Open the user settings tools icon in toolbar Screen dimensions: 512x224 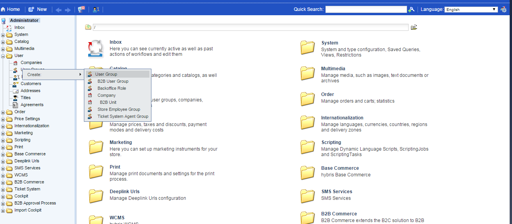(96, 9)
